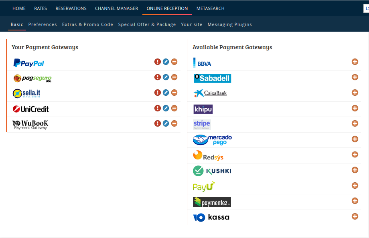Viewport: 369px width, 238px height.
Task: Click the BBVA logo
Action: pos(202,63)
